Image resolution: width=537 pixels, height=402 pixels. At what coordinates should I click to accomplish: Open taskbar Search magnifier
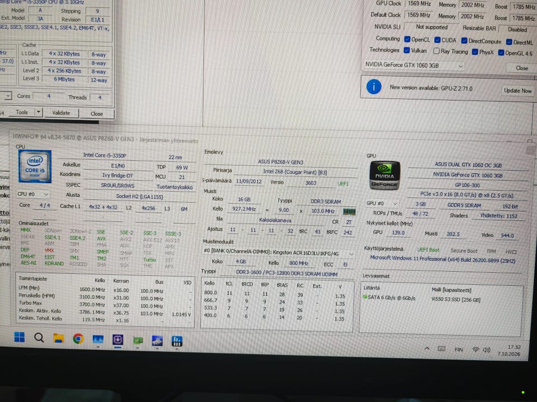(39, 338)
